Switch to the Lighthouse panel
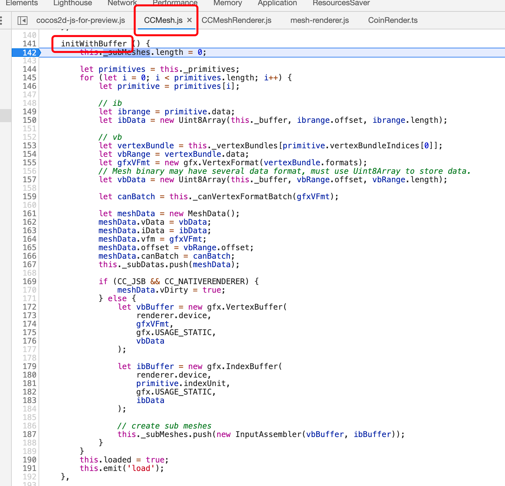This screenshot has width=505, height=486. 73,3
